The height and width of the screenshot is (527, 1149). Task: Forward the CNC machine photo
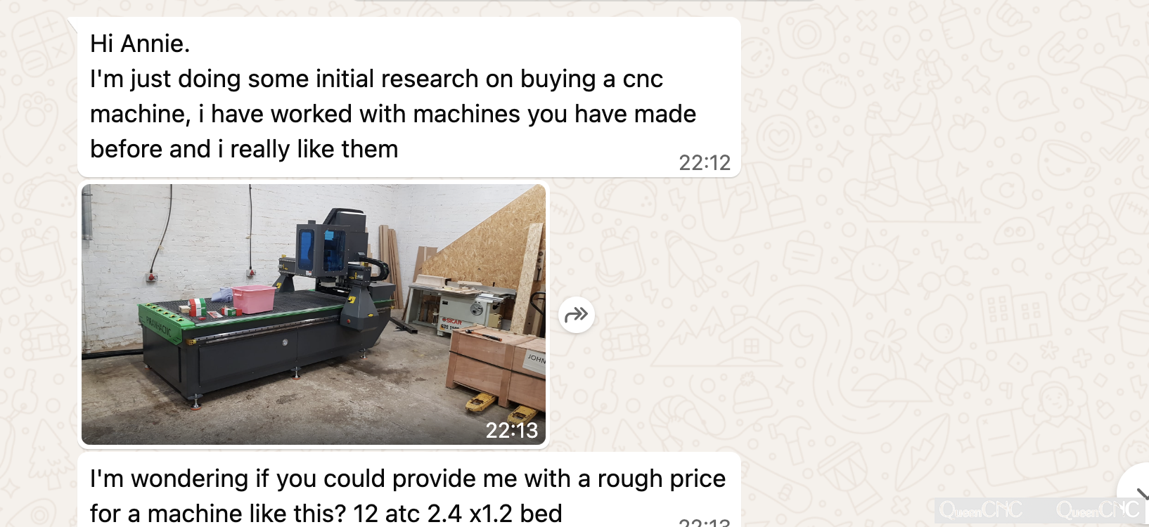point(577,315)
